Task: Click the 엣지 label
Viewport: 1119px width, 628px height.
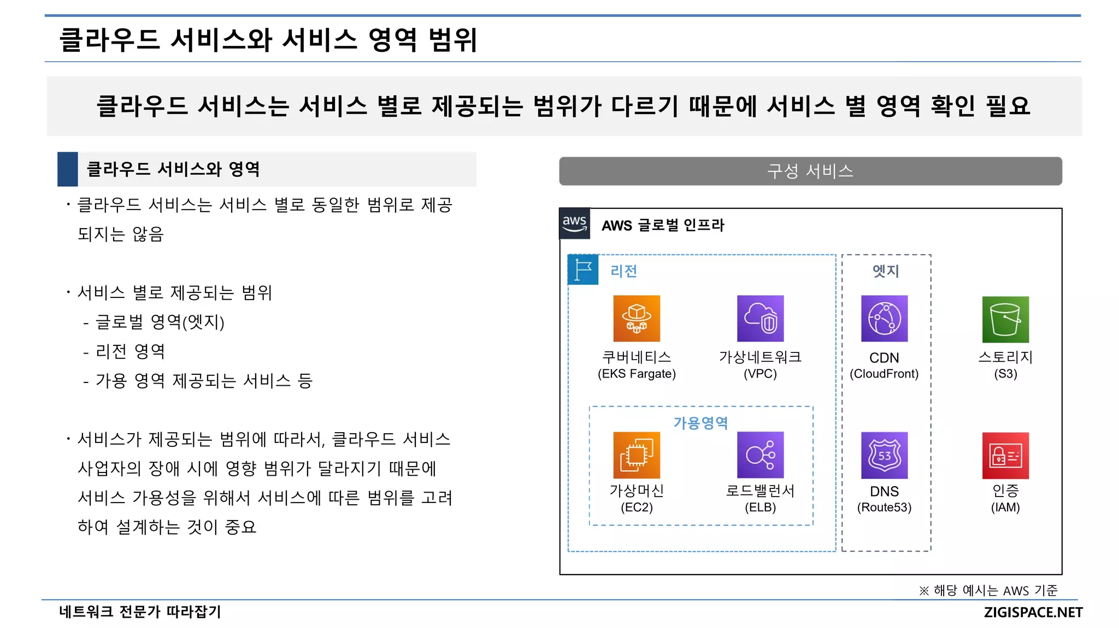Action: 886,271
